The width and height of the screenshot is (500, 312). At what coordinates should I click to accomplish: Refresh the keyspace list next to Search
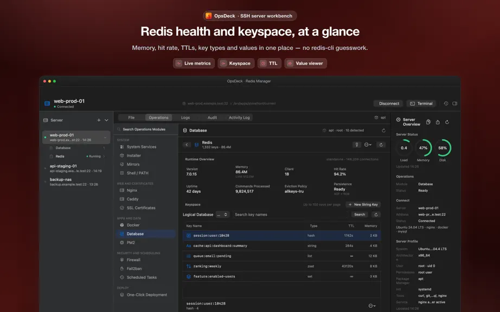tap(376, 214)
